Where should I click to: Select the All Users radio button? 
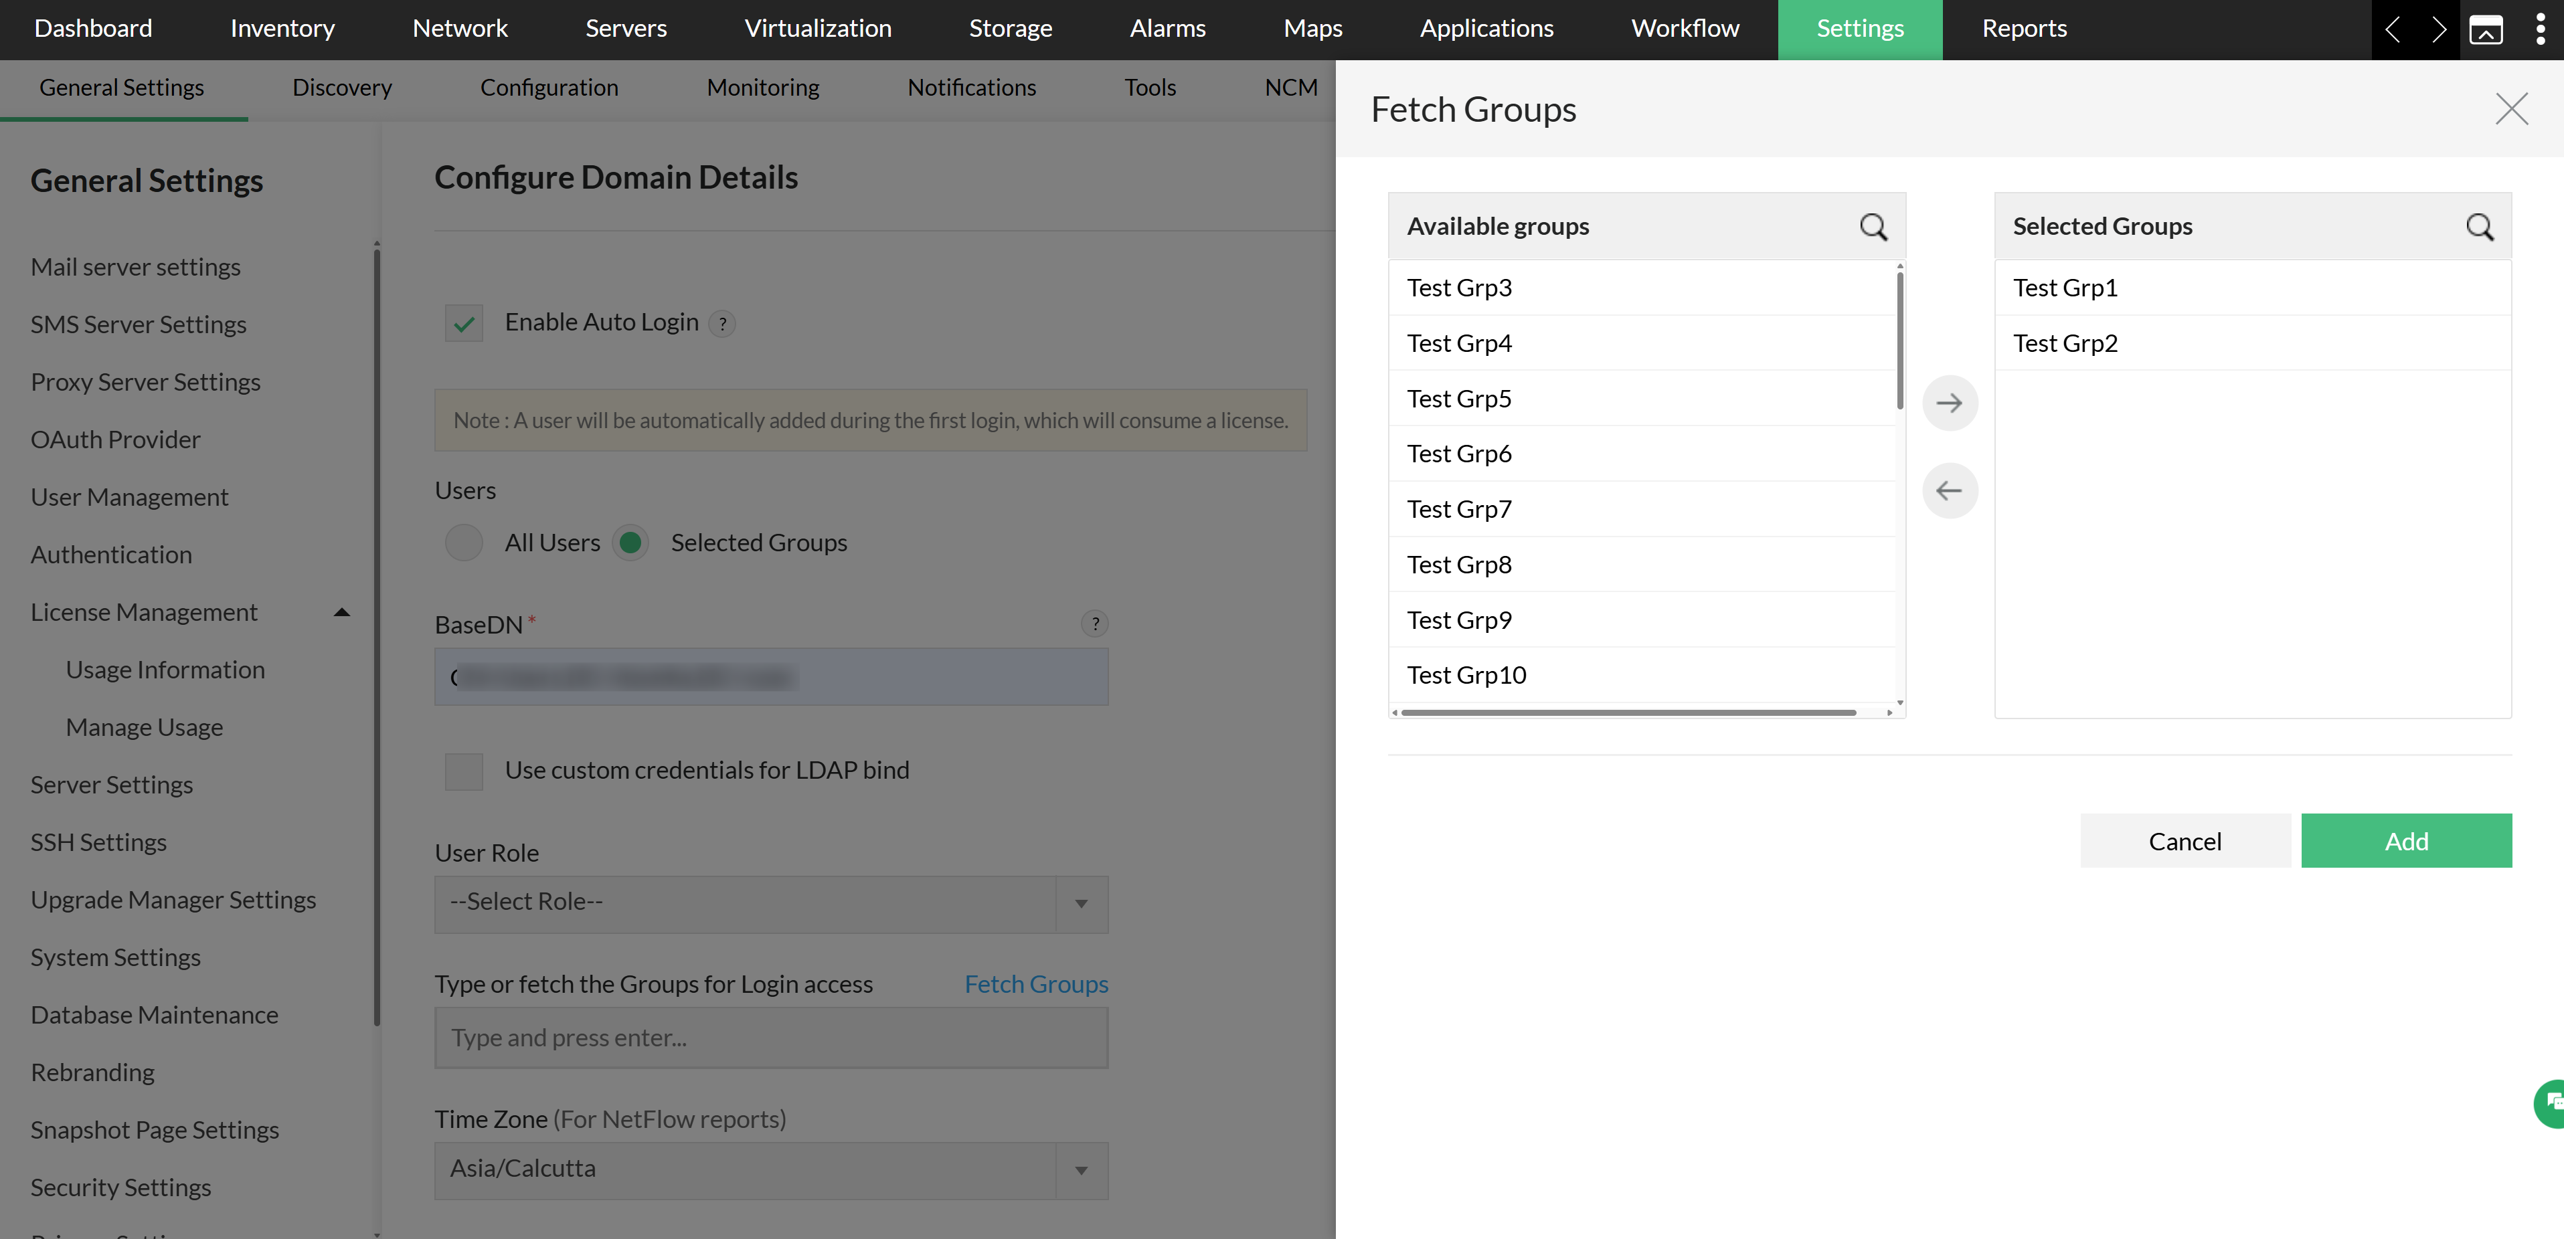464,543
